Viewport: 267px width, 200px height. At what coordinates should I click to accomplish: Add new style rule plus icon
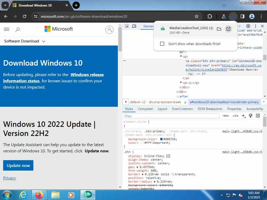(243, 116)
